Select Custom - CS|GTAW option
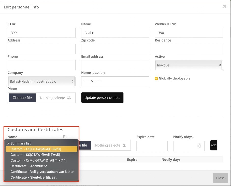The image size is (231, 186). 41,149
